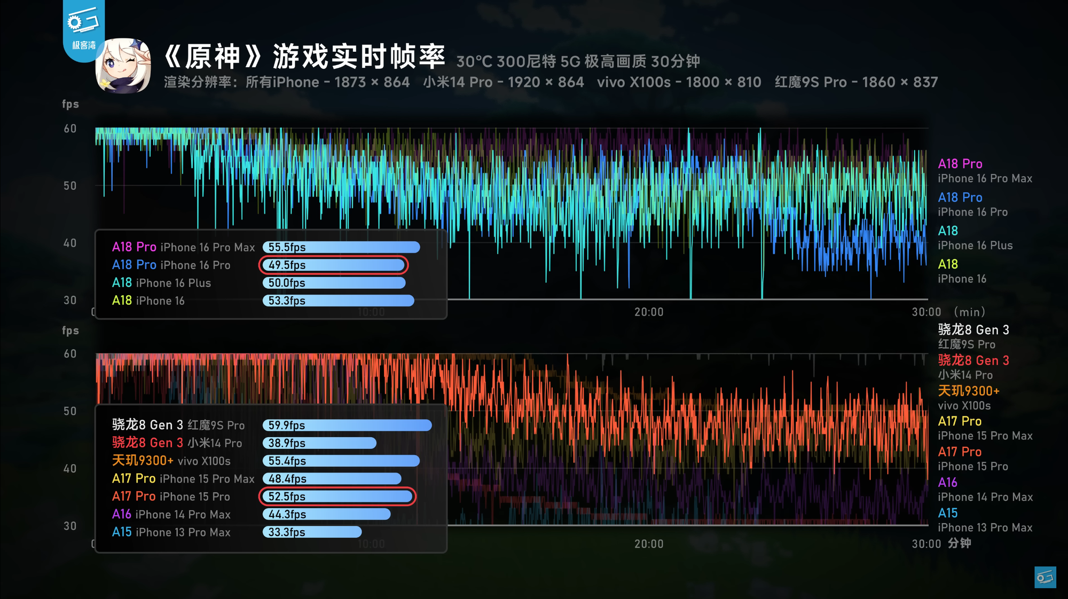1068x599 pixels.
Task: Click the '40' y-axis label of the bottom chart
Action: (x=70, y=469)
